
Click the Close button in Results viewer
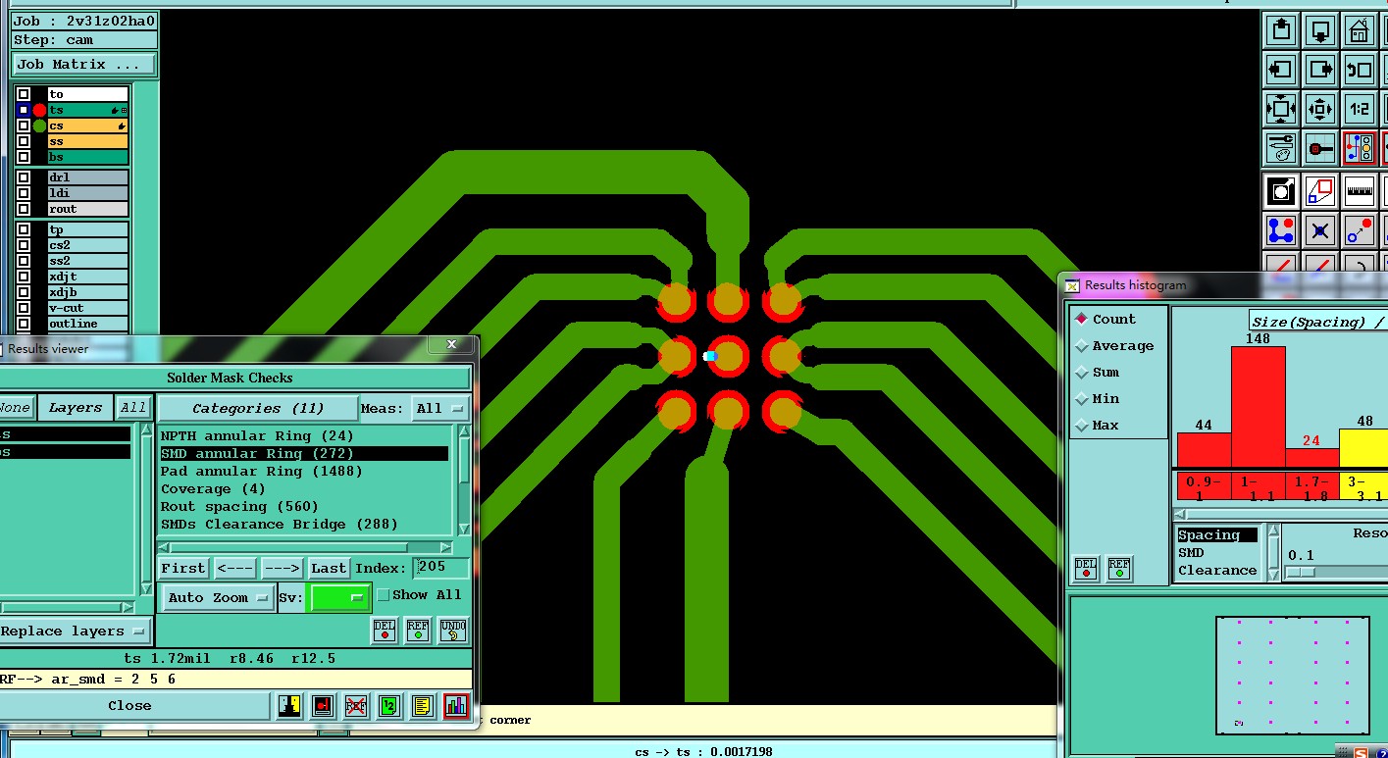point(130,705)
